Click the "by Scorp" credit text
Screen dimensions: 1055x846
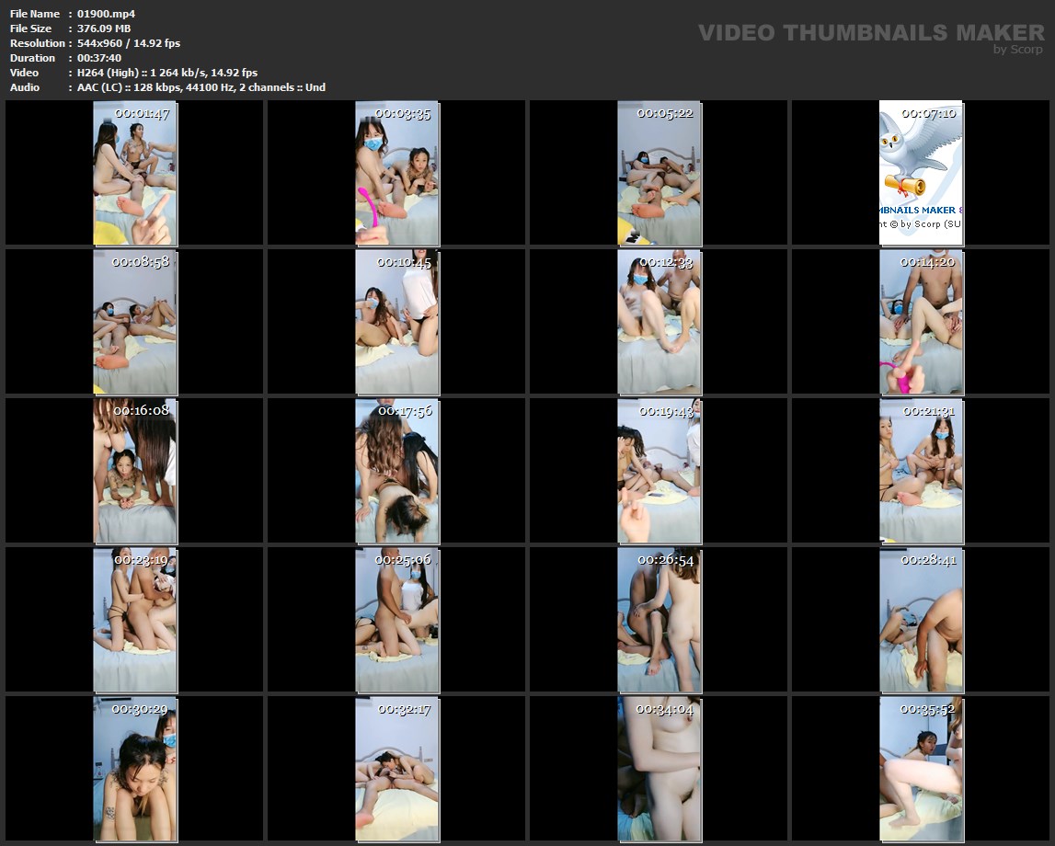pyautogui.click(x=1018, y=50)
